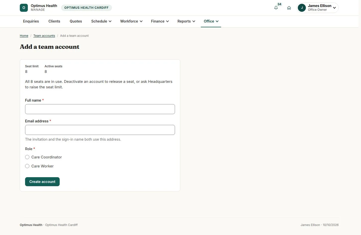Click the "Seat limit" label

click(x=32, y=66)
